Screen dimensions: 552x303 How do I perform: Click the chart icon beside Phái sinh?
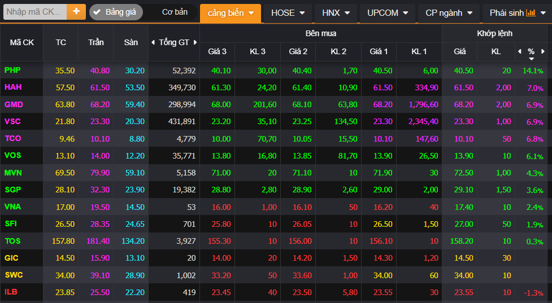coord(531,12)
